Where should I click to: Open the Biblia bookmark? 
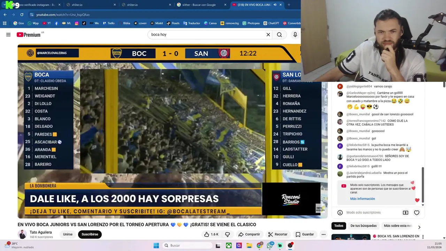tap(124, 23)
